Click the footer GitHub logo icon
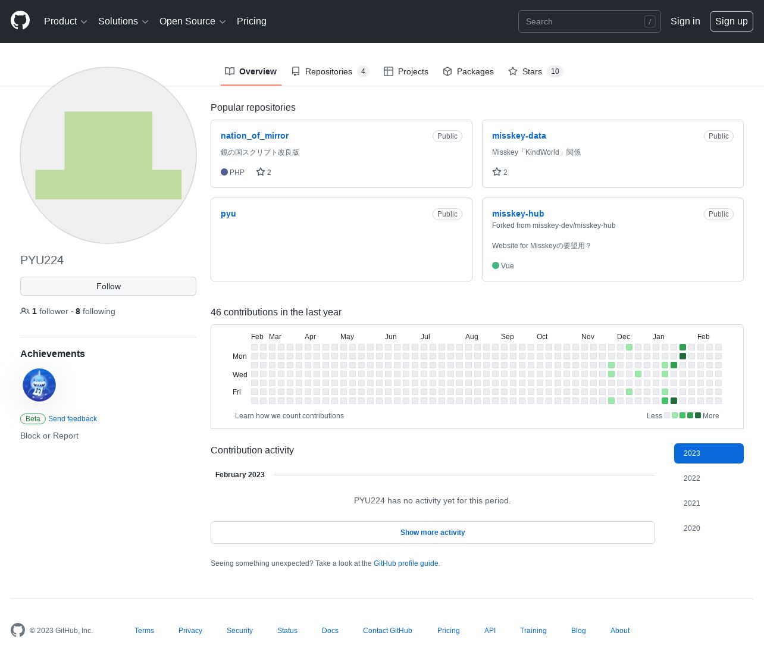Image resolution: width=764 pixels, height=667 pixels. click(x=18, y=630)
